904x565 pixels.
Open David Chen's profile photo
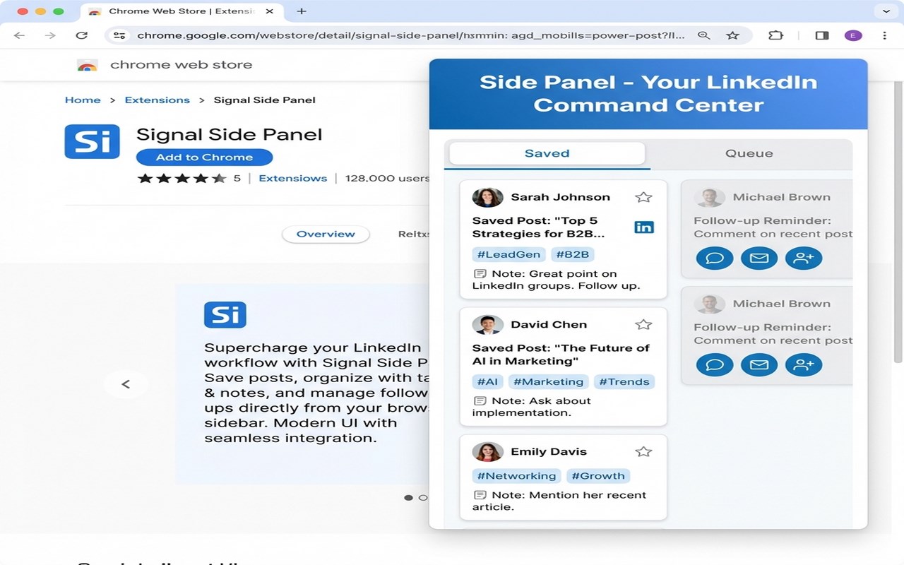point(487,324)
